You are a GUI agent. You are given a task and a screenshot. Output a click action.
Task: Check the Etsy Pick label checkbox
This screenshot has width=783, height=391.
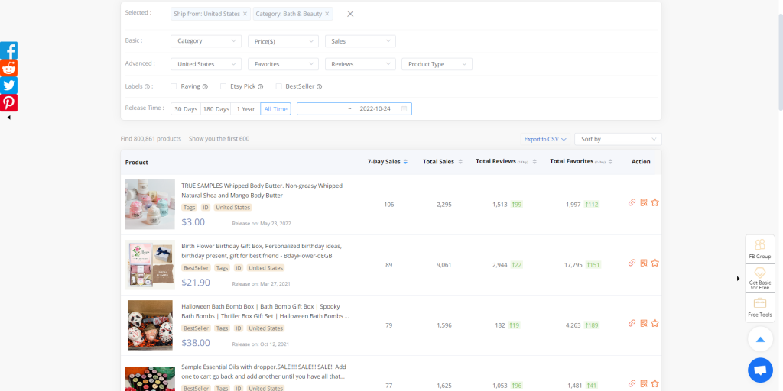click(223, 86)
